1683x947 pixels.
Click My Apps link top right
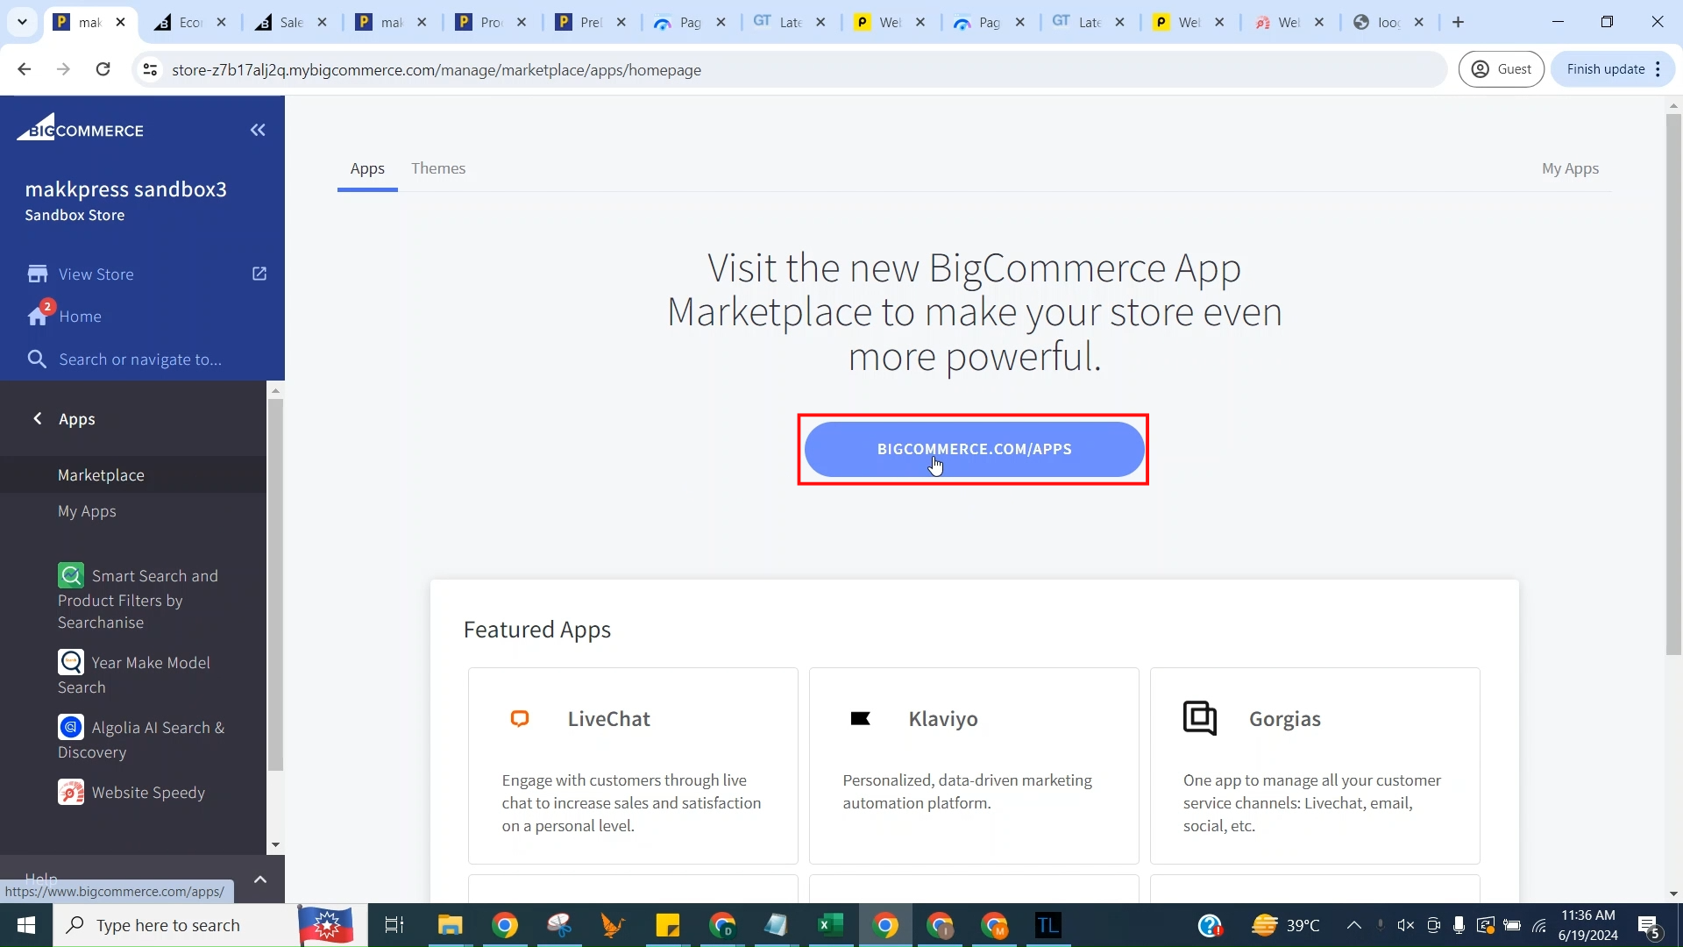click(x=1570, y=167)
